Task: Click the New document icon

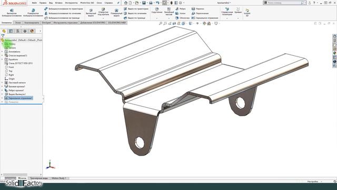Action: coord(130,3)
